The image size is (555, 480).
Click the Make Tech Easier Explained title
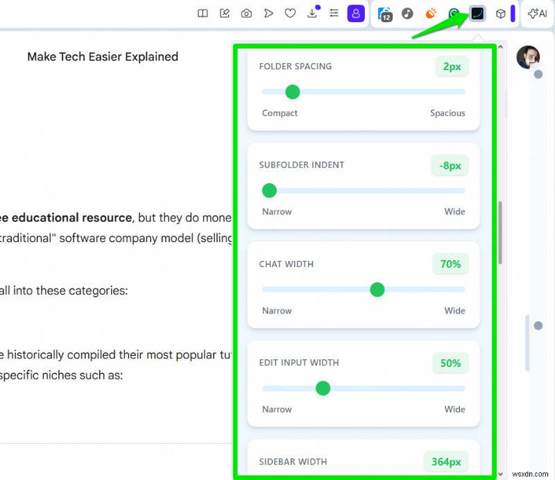click(x=103, y=57)
